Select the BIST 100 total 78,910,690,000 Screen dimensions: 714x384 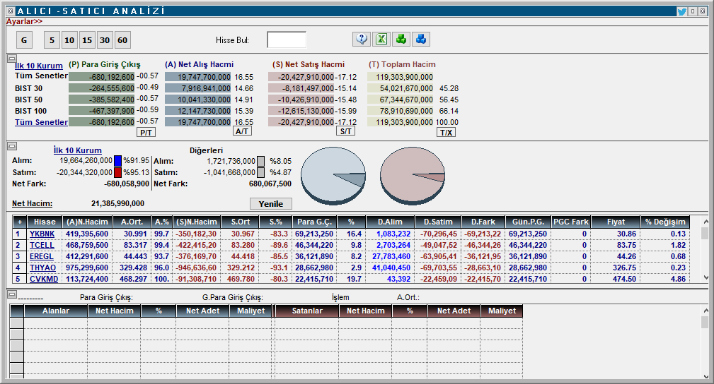401,111
